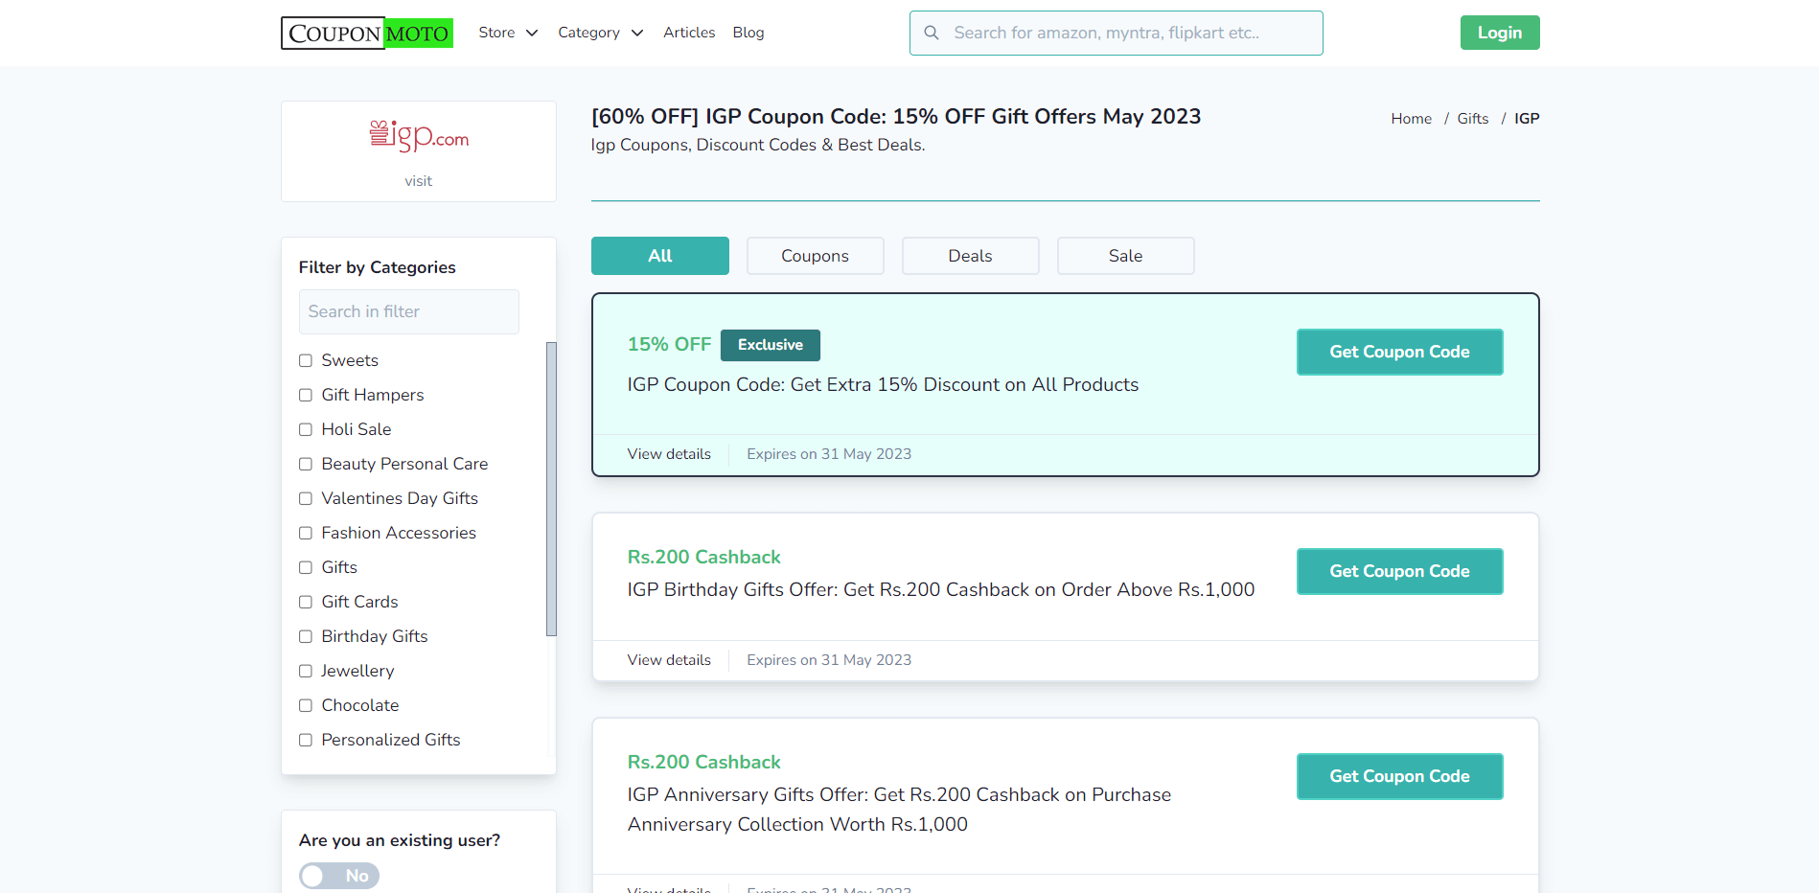Check the Gifts category
Image resolution: width=1819 pixels, height=893 pixels.
[306, 567]
